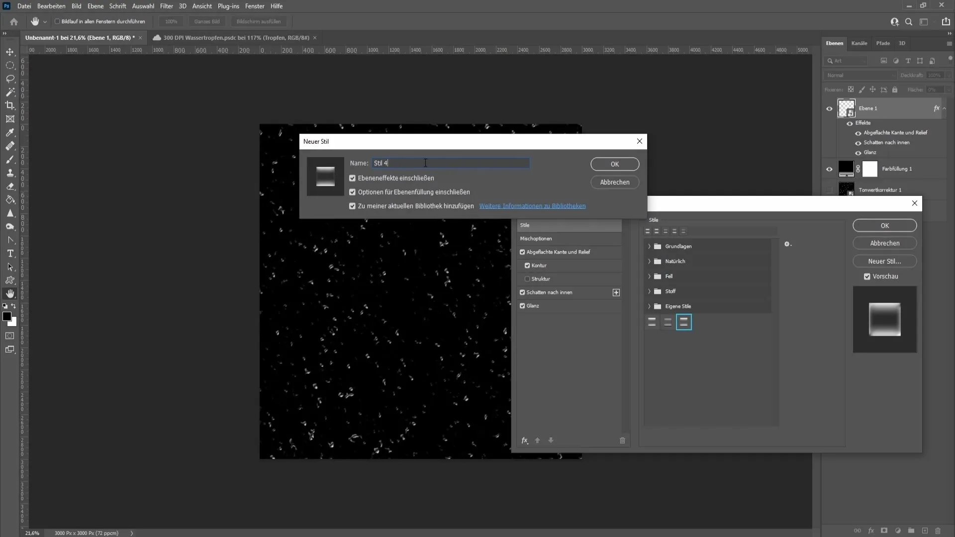955x537 pixels.
Task: Confirm Neuer Stil dialog with OK
Action: [615, 164]
